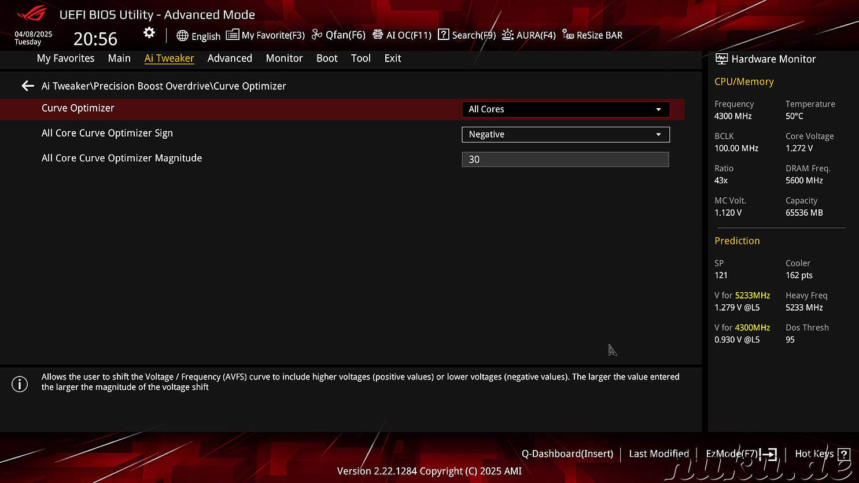
Task: Click the MC Volt. value 1.120 V
Action: coord(728,213)
